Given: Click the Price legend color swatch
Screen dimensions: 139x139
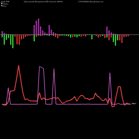Looking at the screenshot, I should 2,6.
